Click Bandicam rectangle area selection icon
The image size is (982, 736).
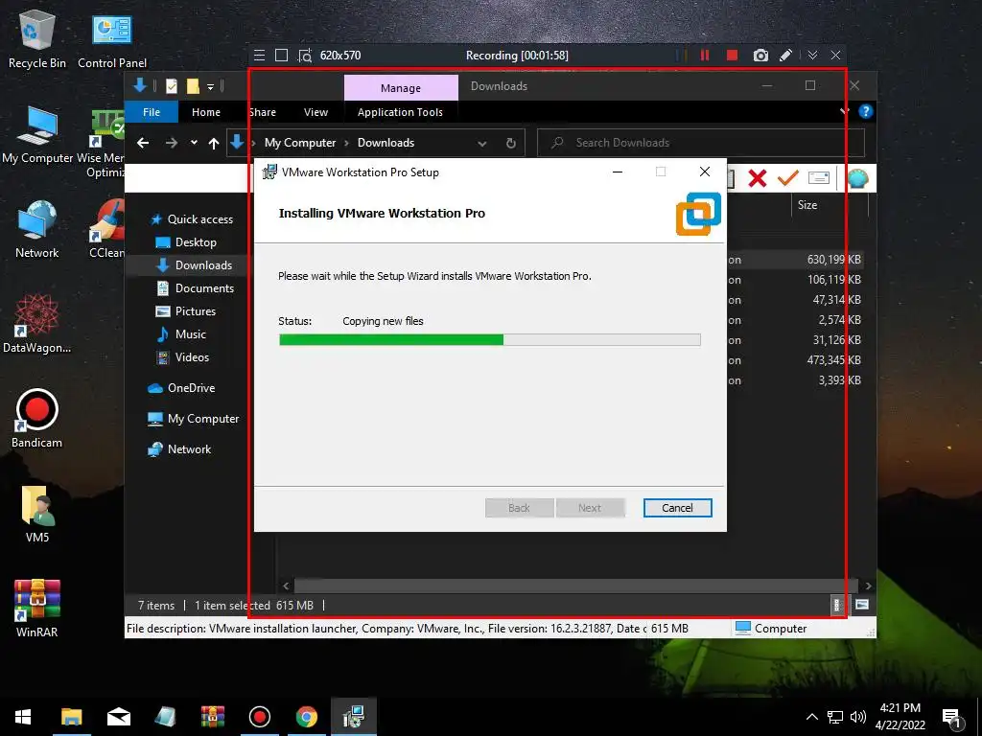click(x=281, y=55)
